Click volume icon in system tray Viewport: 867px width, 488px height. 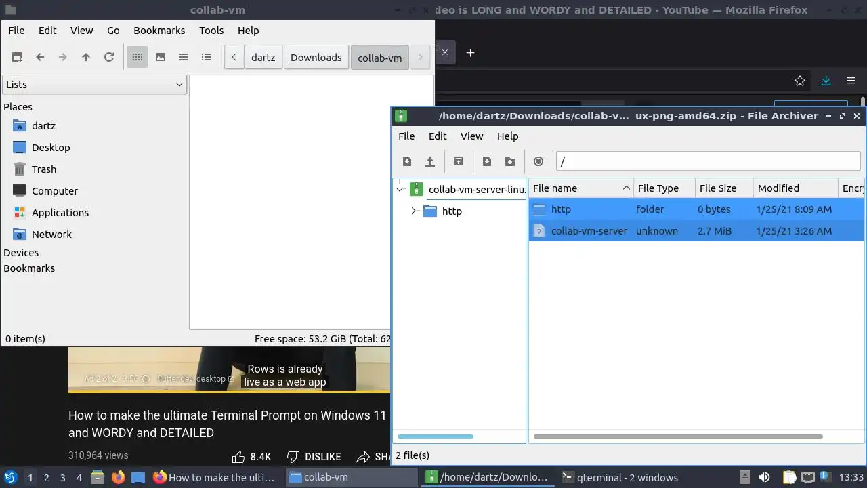click(x=764, y=477)
